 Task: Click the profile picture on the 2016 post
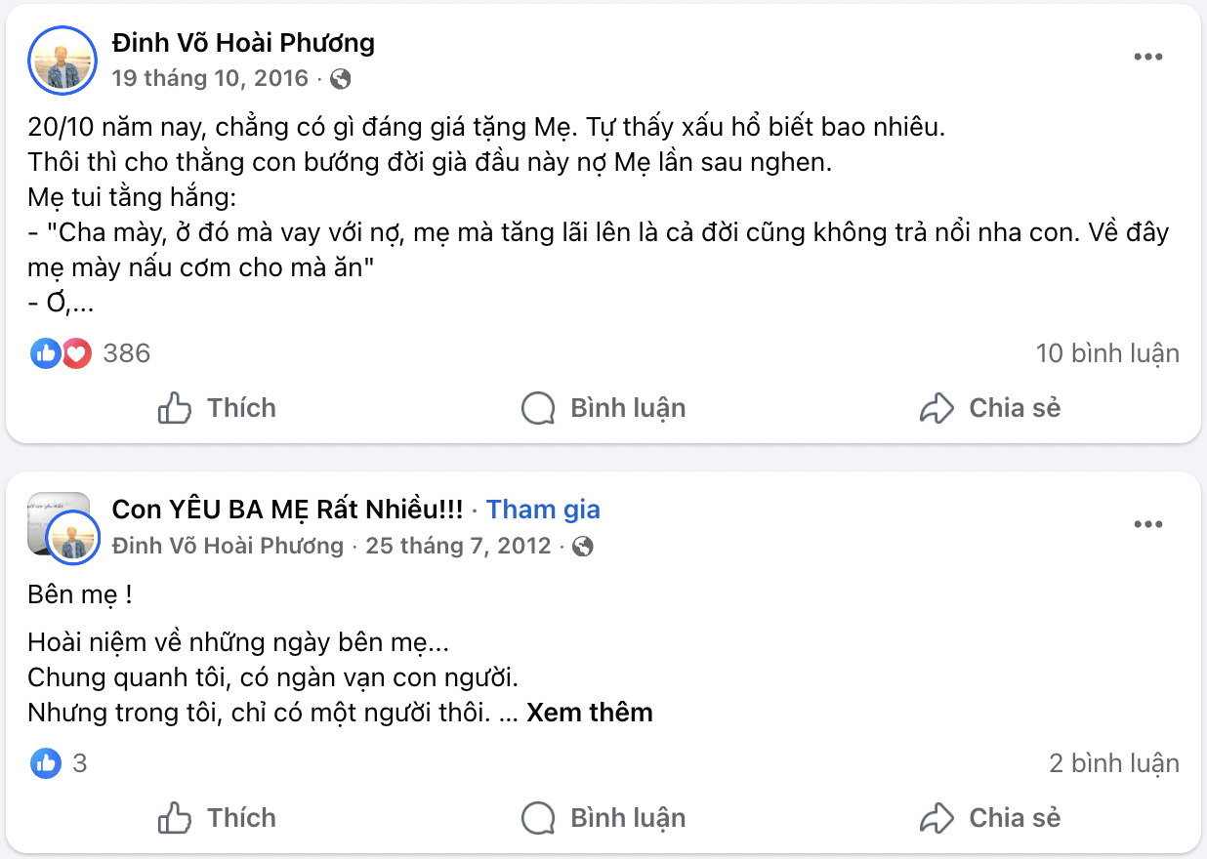(62, 60)
